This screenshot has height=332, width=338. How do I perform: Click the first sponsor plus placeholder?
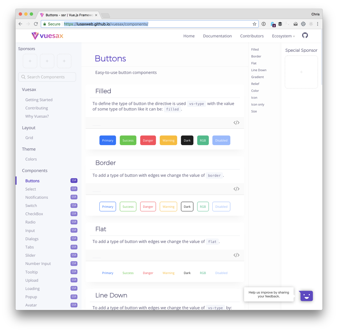tap(30, 61)
